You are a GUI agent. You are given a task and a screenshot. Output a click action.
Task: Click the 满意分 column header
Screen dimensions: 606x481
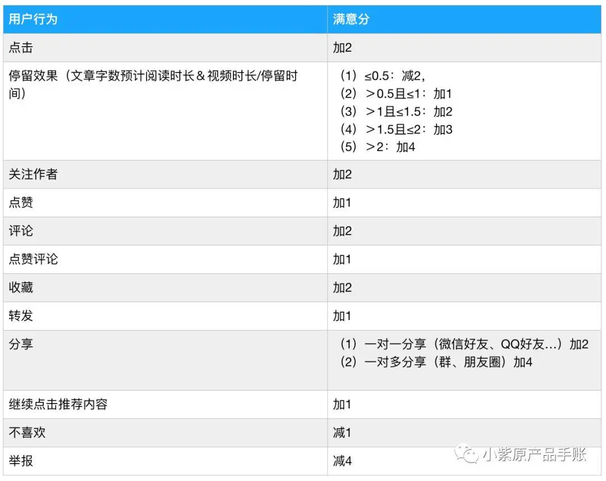pos(348,19)
